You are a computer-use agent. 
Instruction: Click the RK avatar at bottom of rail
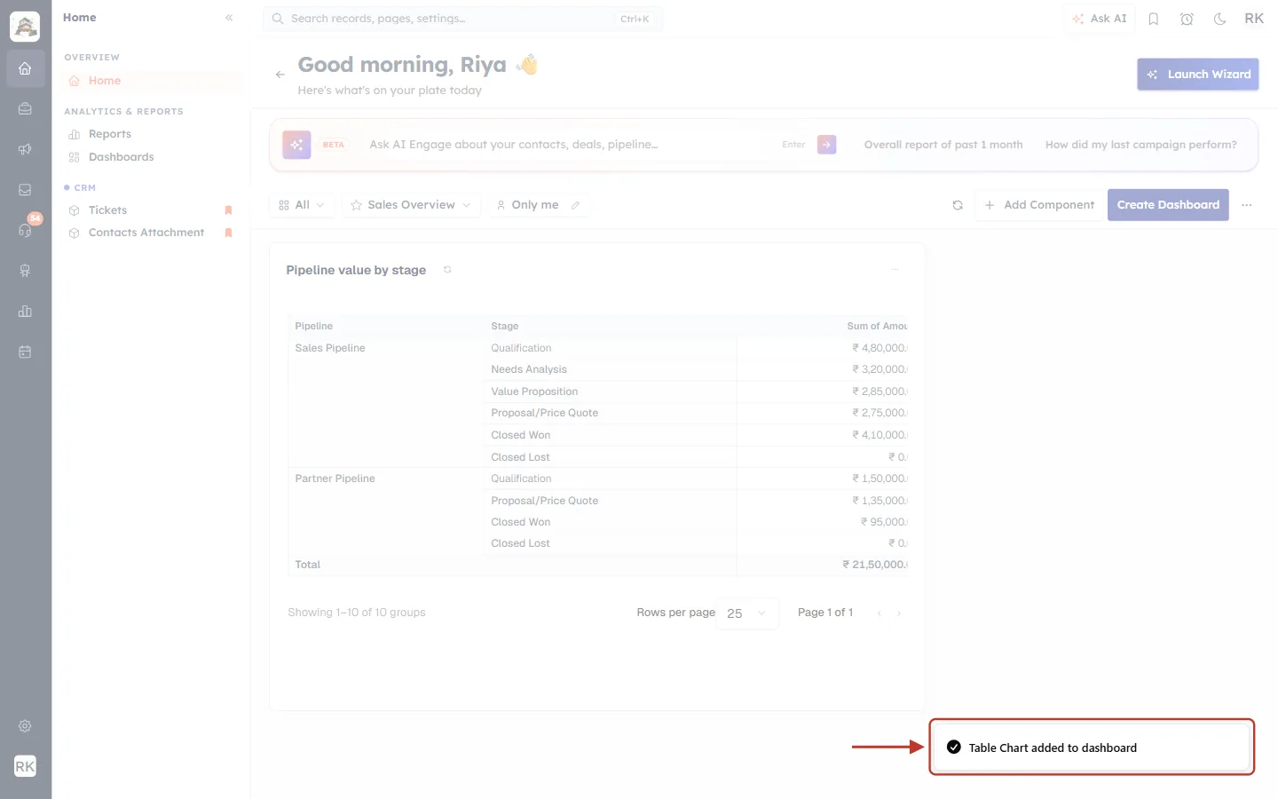click(x=25, y=766)
